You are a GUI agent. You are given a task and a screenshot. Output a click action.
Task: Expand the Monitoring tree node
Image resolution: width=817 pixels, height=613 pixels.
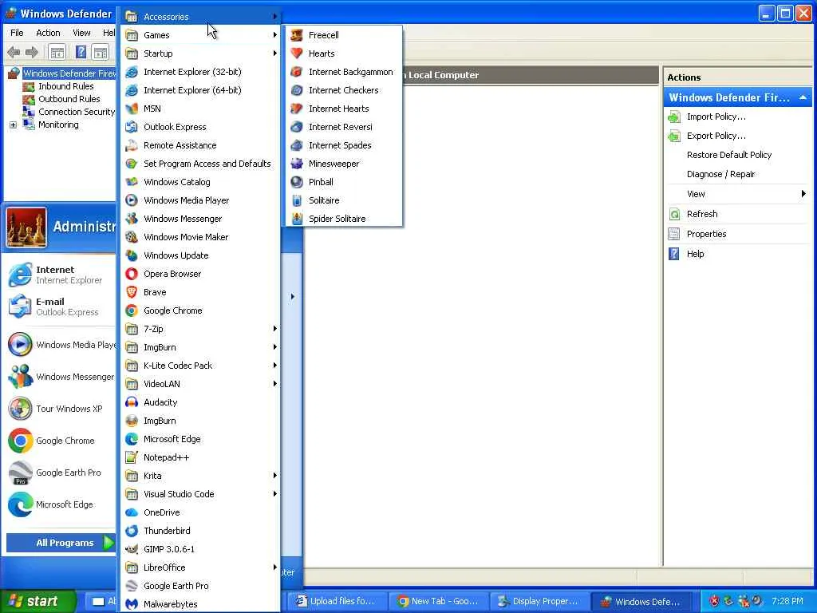(x=13, y=125)
